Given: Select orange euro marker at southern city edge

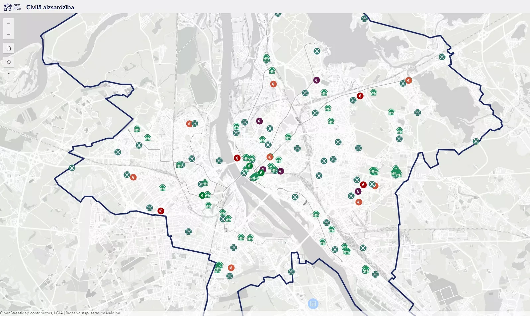Looking at the screenshot, I should (x=231, y=268).
